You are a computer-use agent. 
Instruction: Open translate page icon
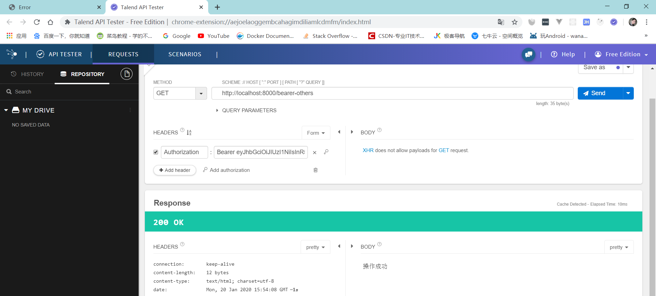501,22
